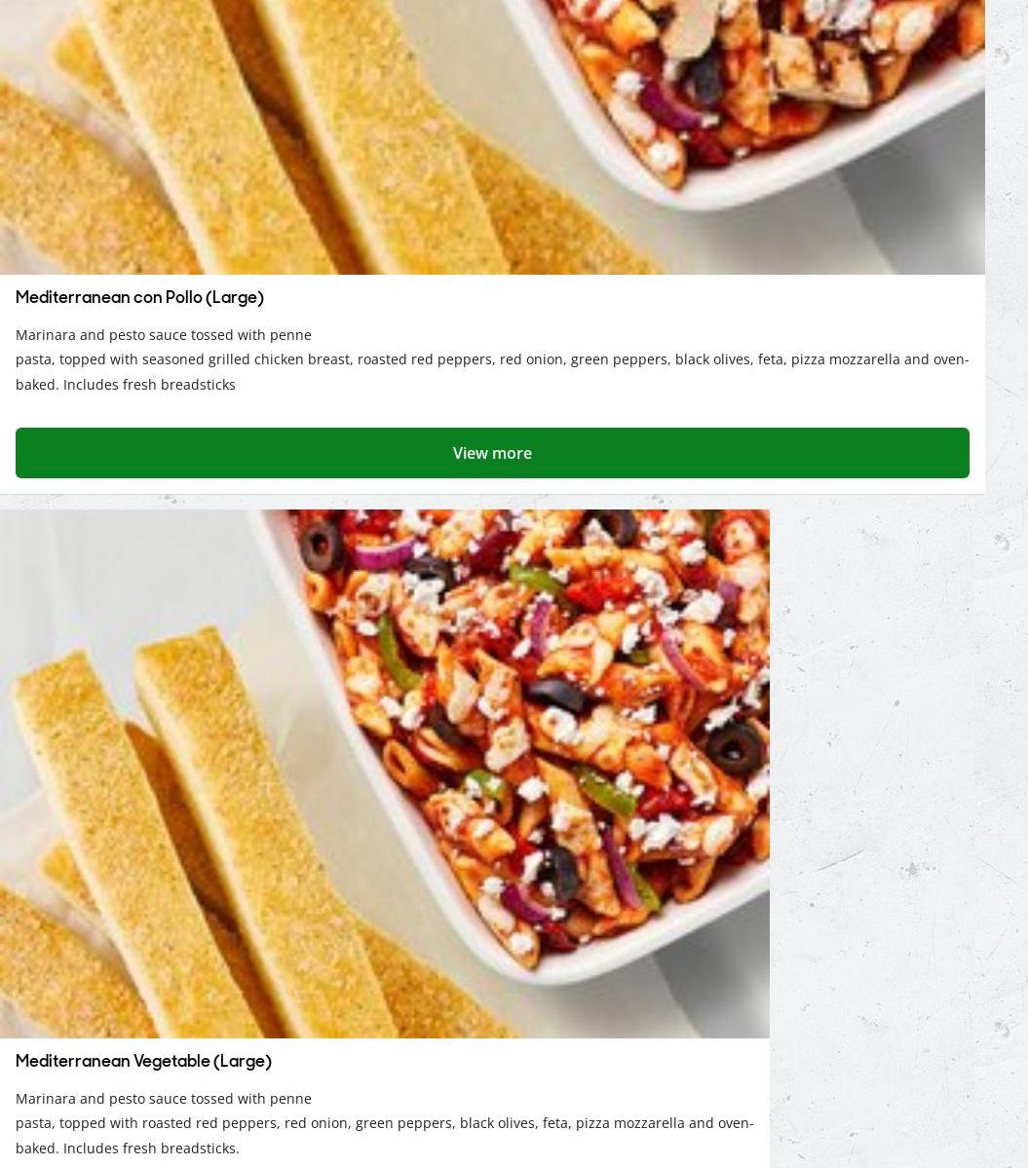Click 'Marinara and pesto sauce' line under con Pollo
This screenshot has height=1168, width=1028.
pyautogui.click(x=164, y=335)
